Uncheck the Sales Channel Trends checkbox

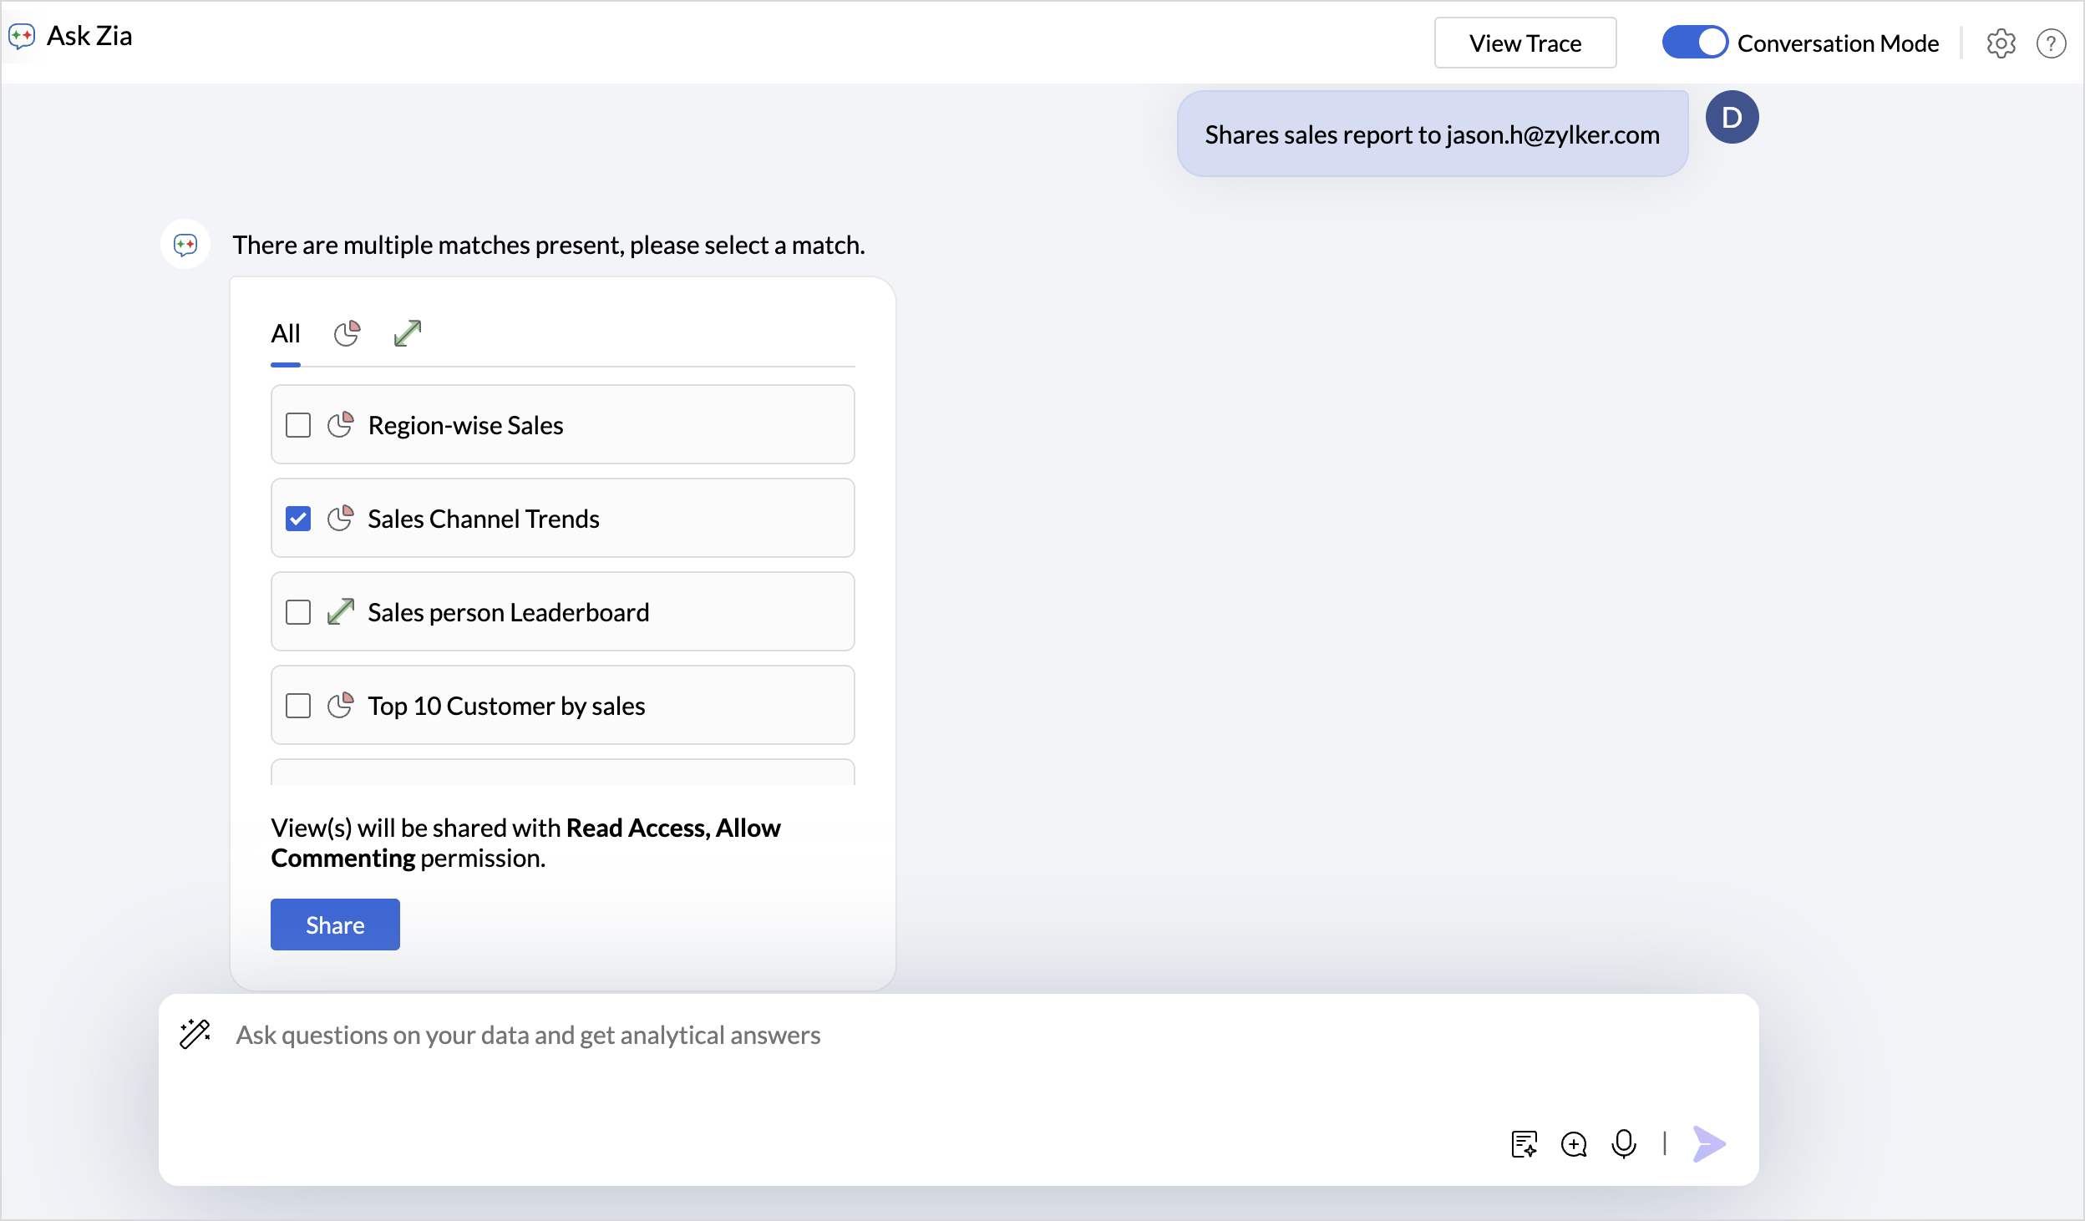[298, 519]
